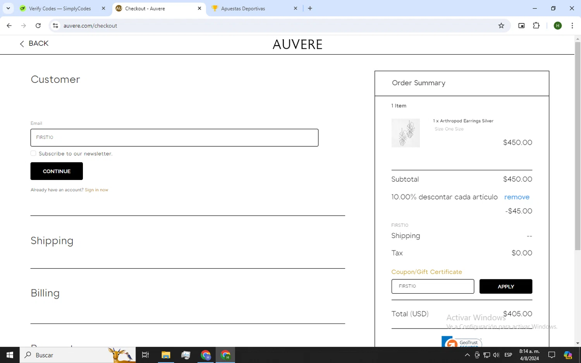Check Subscribe to our newsletter
581x363 pixels.
point(33,153)
